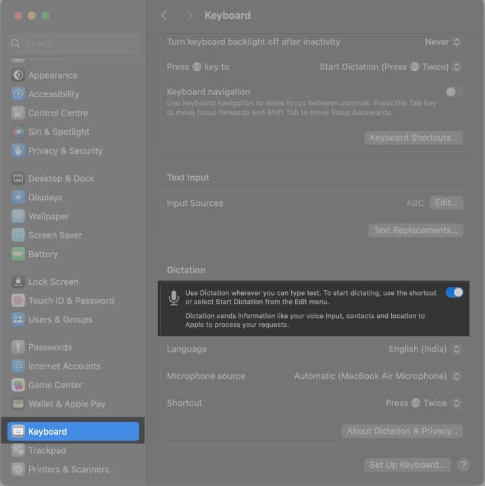Click the Siri & Spotlight icon
Screen dimensions: 485x486
coord(18,132)
